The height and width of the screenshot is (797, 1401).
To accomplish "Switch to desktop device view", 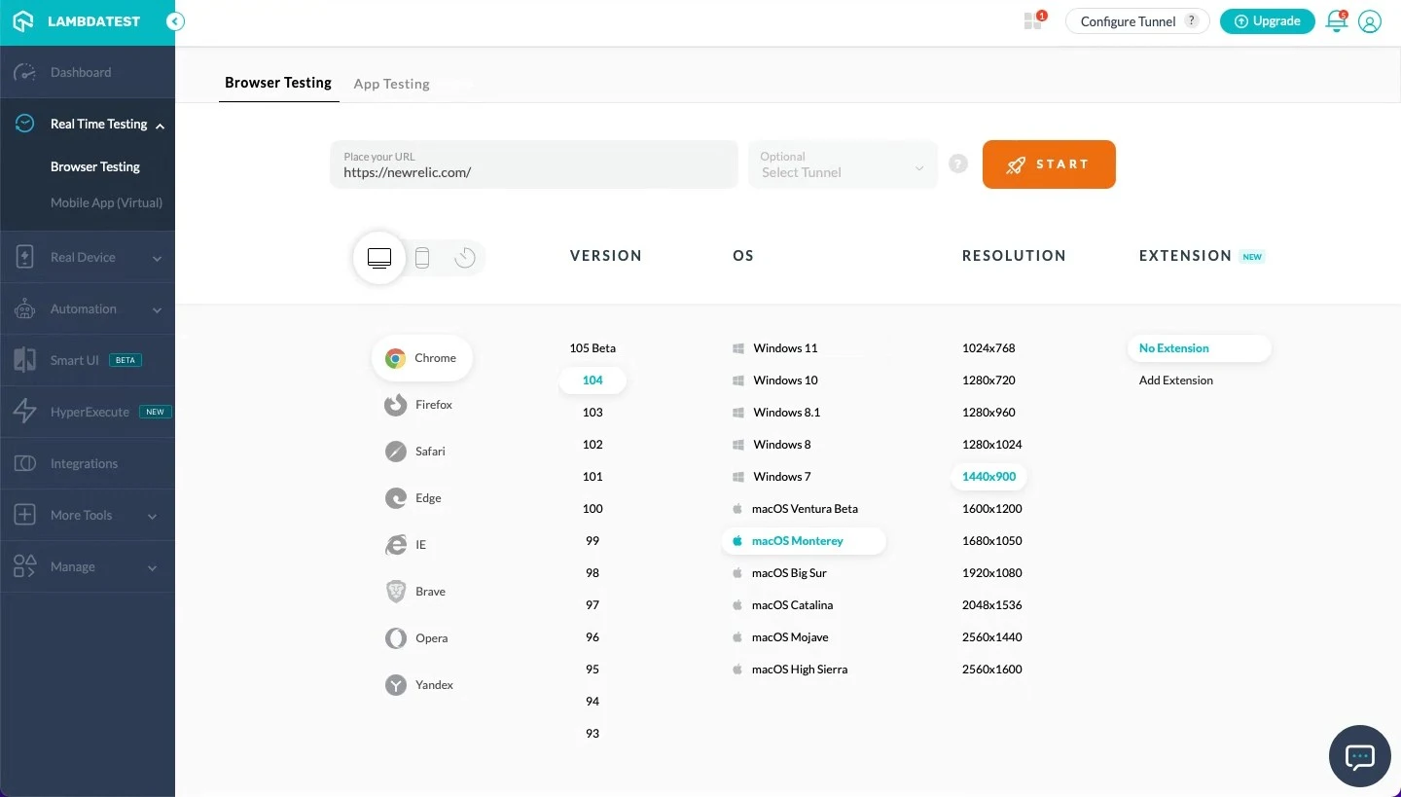I will click(379, 258).
